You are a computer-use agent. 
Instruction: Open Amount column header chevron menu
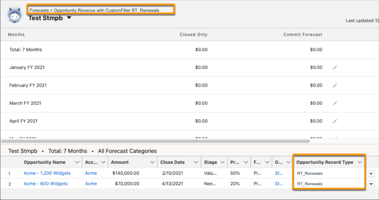(151, 162)
